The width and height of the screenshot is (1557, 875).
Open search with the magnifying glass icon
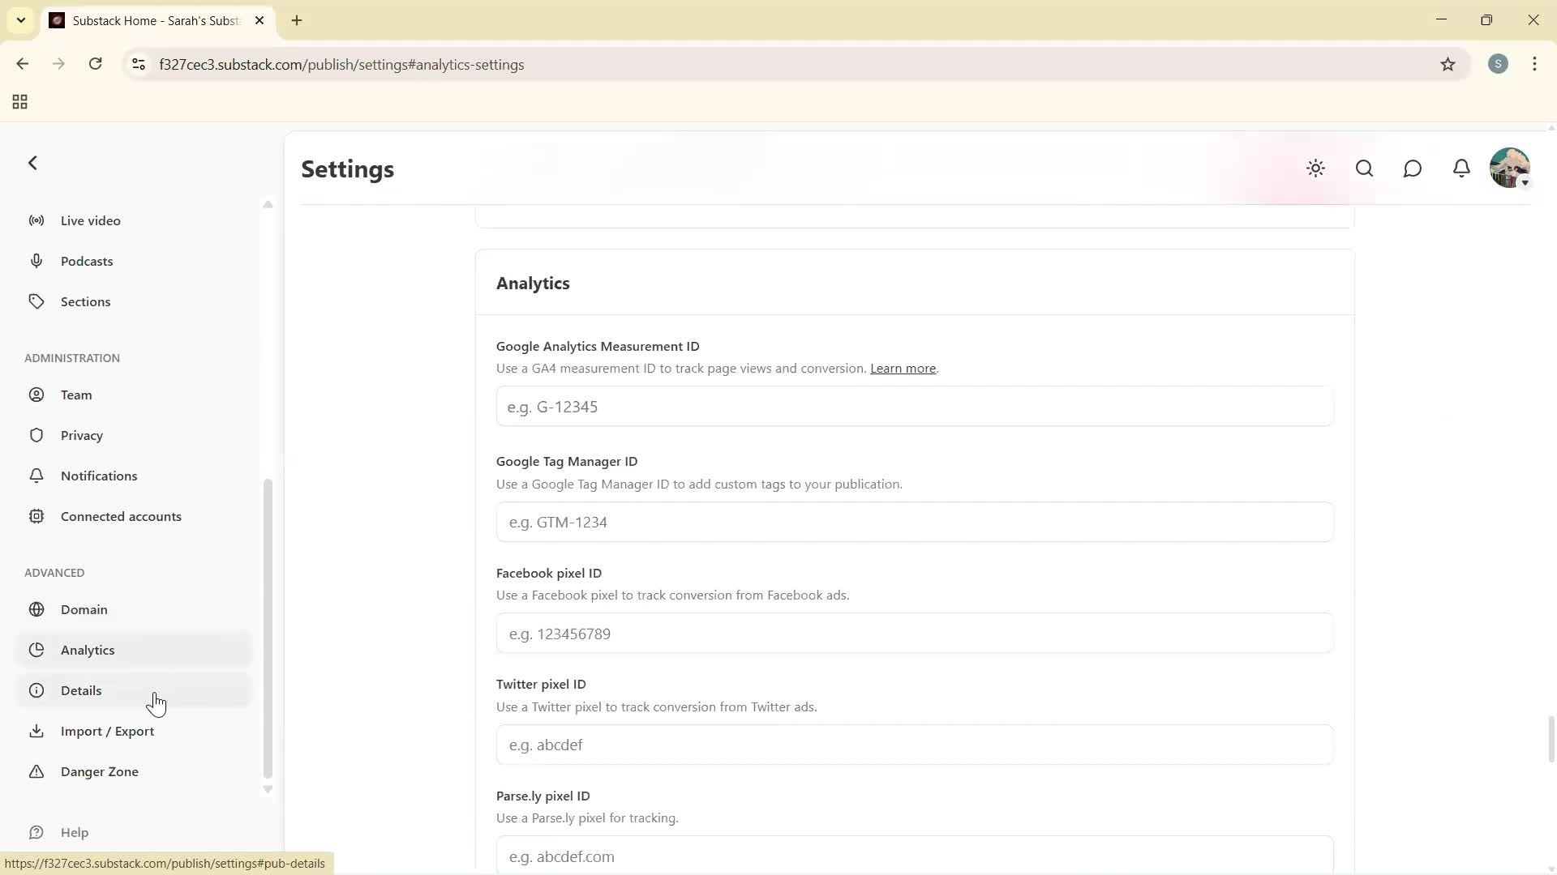(1364, 169)
